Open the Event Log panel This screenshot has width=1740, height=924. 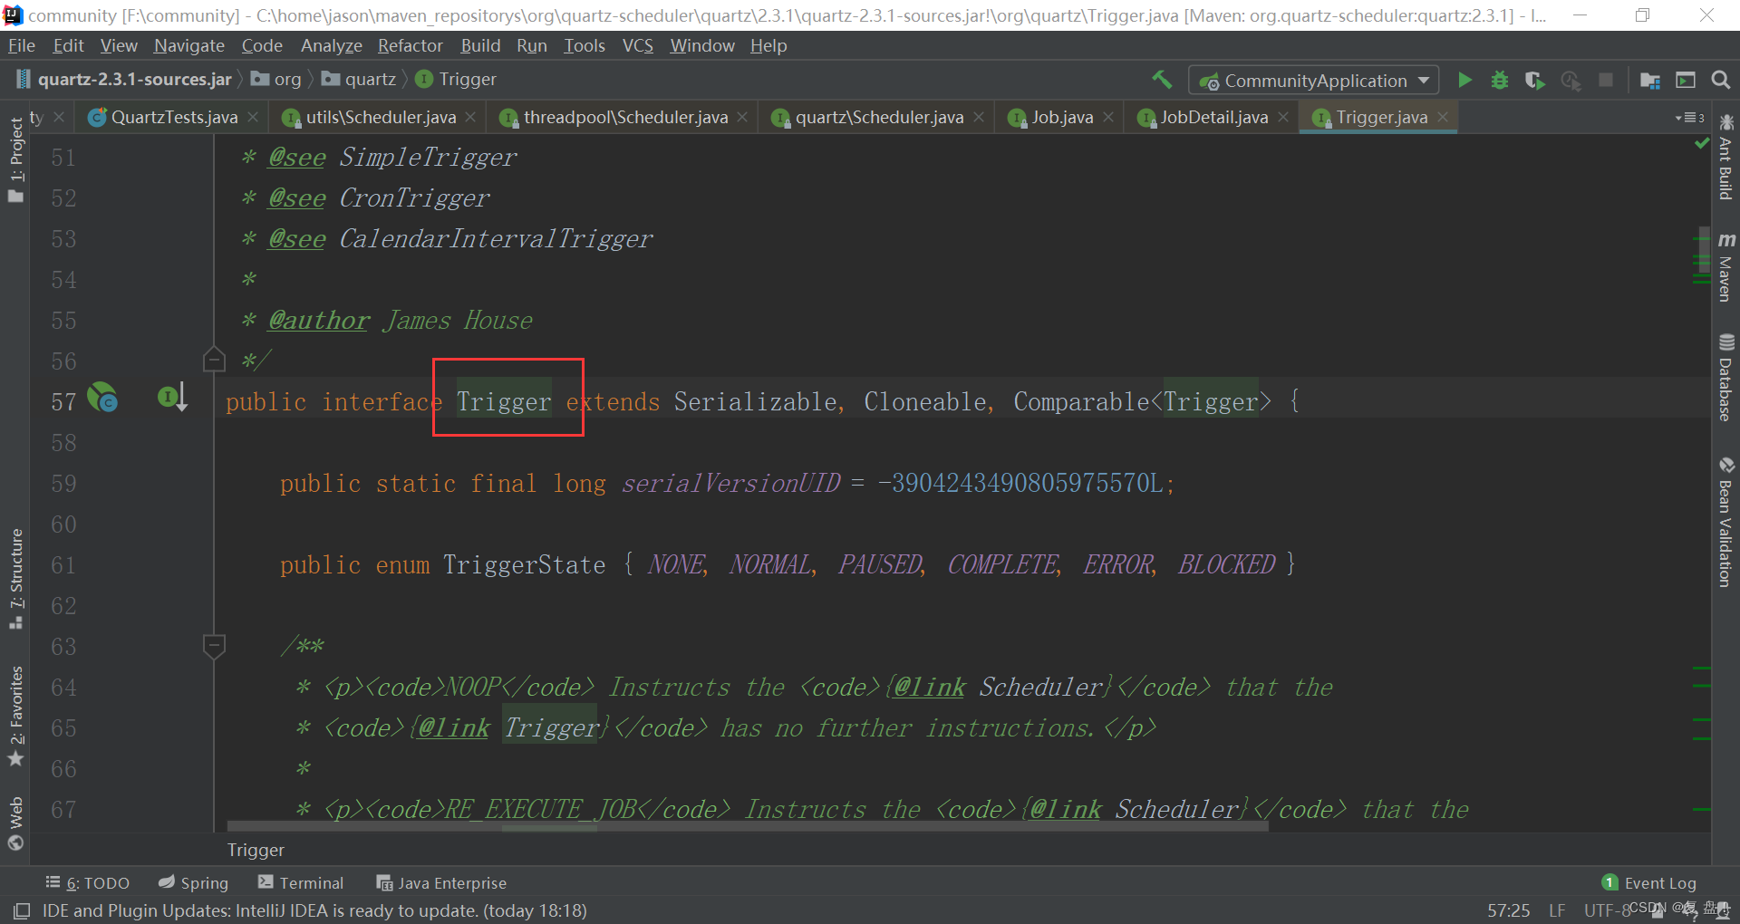[1649, 883]
